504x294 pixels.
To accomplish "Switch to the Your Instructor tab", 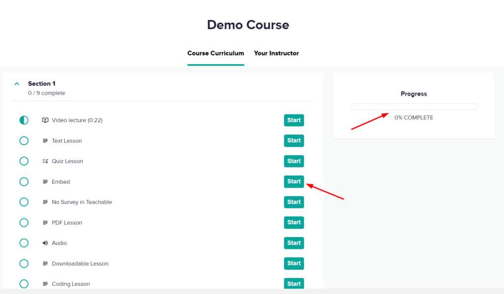I will (276, 53).
